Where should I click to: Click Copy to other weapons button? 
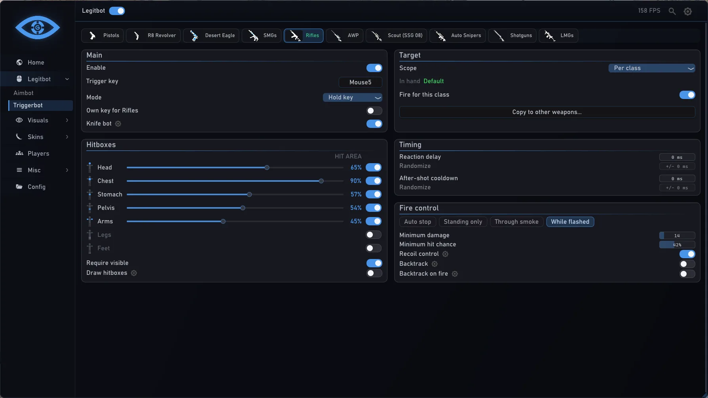click(547, 112)
